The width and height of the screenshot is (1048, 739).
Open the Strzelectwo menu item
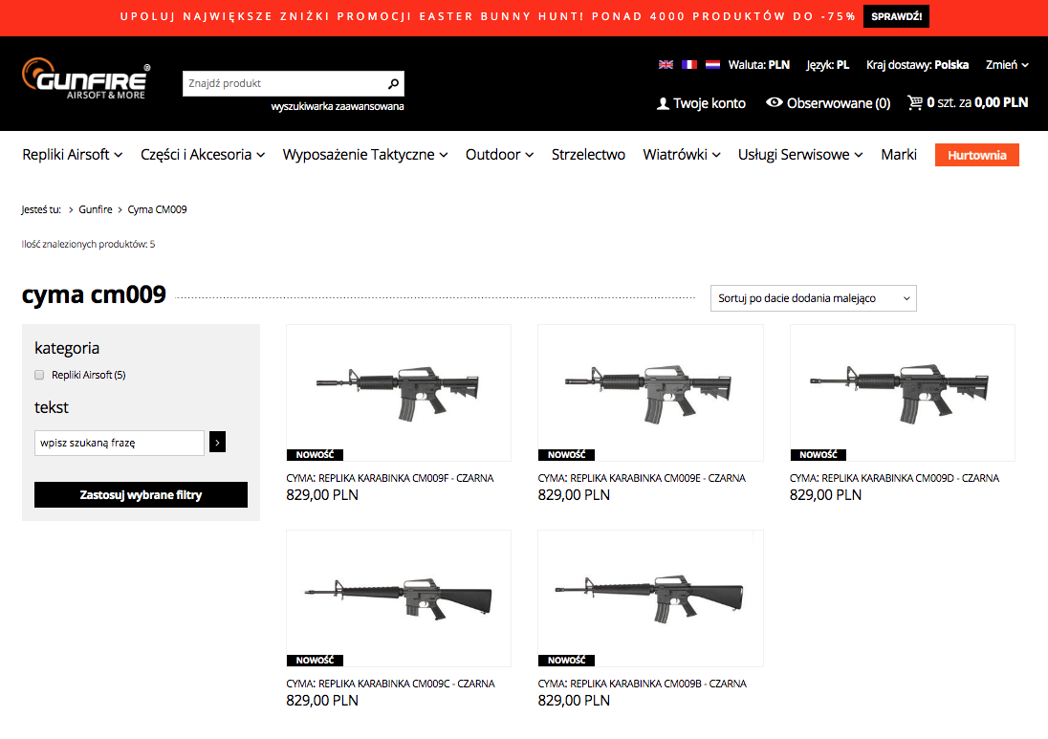[588, 155]
